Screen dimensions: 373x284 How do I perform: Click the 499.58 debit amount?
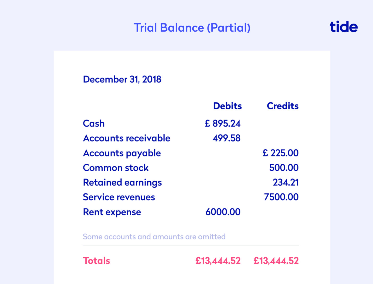[x=226, y=138]
